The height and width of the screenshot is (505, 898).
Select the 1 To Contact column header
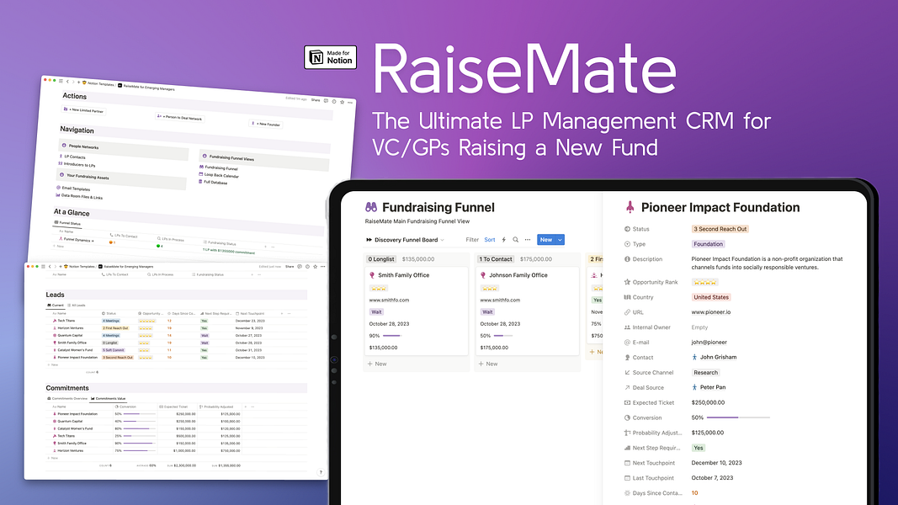click(x=496, y=259)
